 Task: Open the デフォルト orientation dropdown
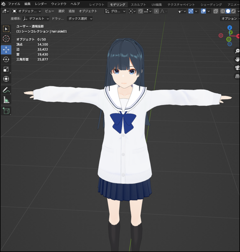click(36, 19)
